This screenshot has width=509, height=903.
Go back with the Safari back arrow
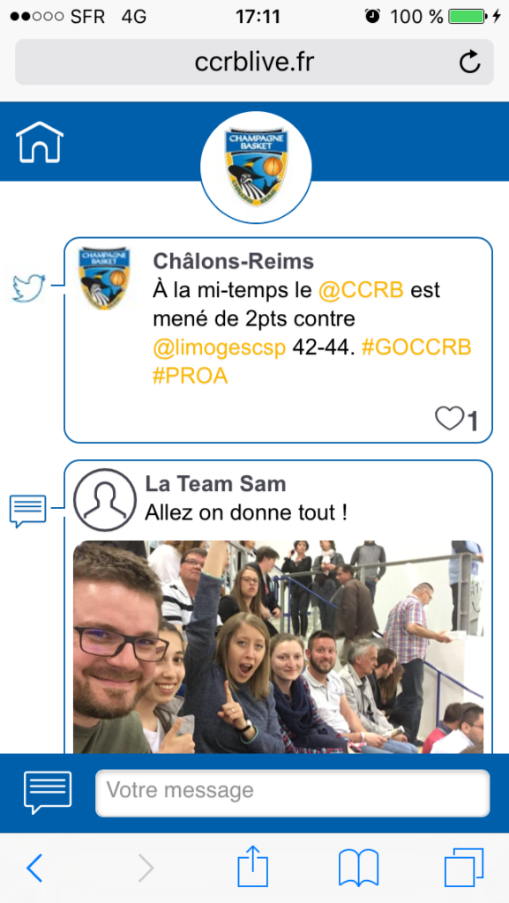pyautogui.click(x=34, y=868)
